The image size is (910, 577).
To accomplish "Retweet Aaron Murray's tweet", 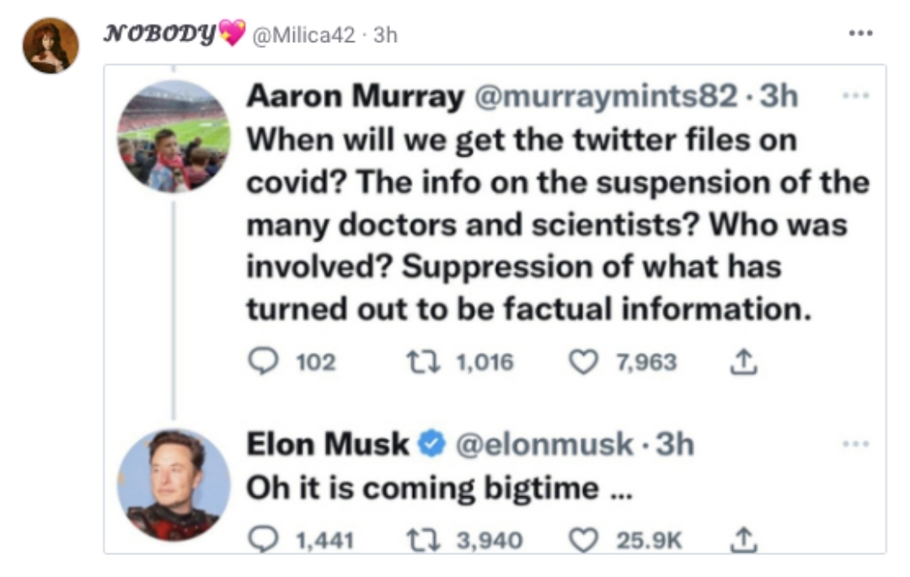I will tap(418, 362).
